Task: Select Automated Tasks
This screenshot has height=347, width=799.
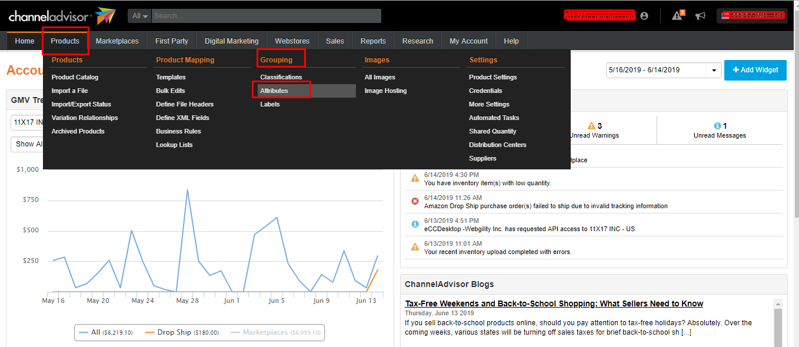Action: pyautogui.click(x=494, y=118)
